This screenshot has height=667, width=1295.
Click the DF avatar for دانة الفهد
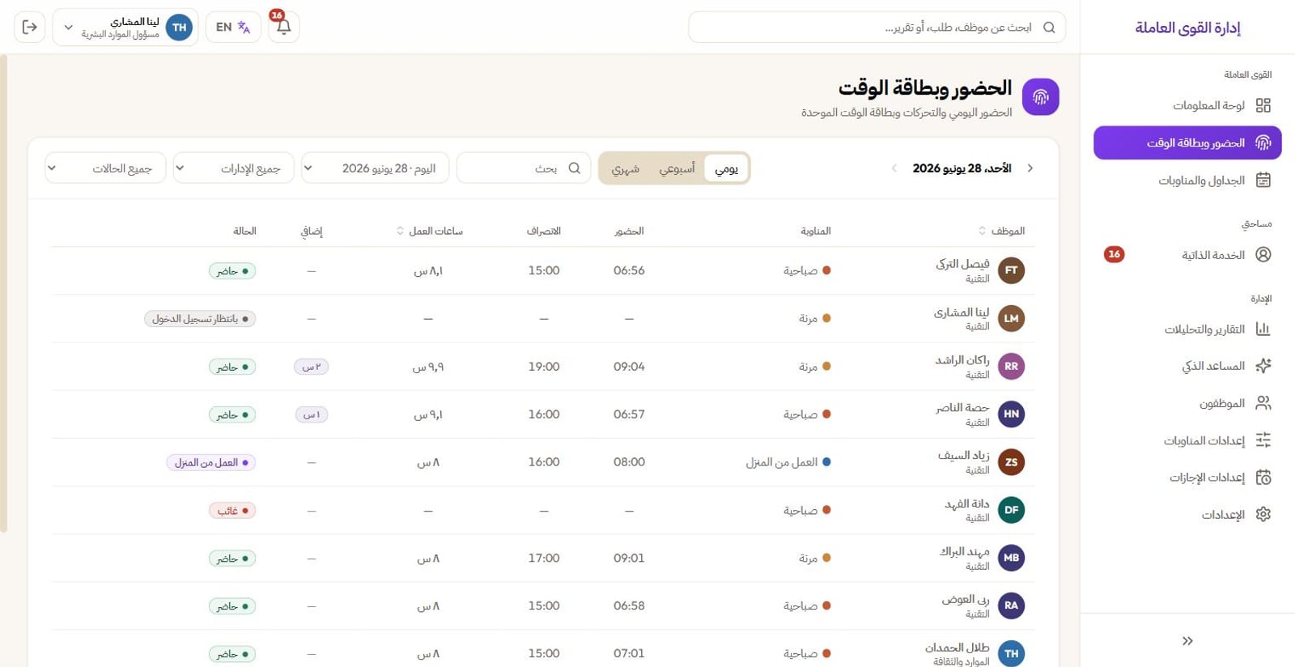tap(1011, 510)
